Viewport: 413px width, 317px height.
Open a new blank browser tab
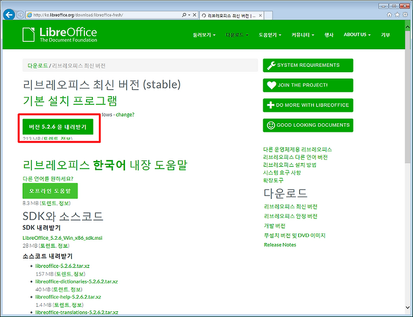pos(268,15)
